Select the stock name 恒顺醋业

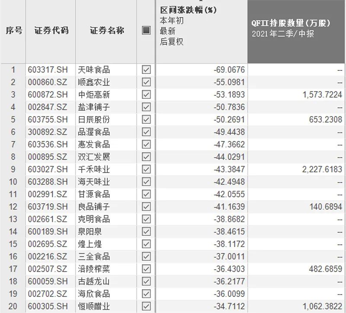coord(94,306)
